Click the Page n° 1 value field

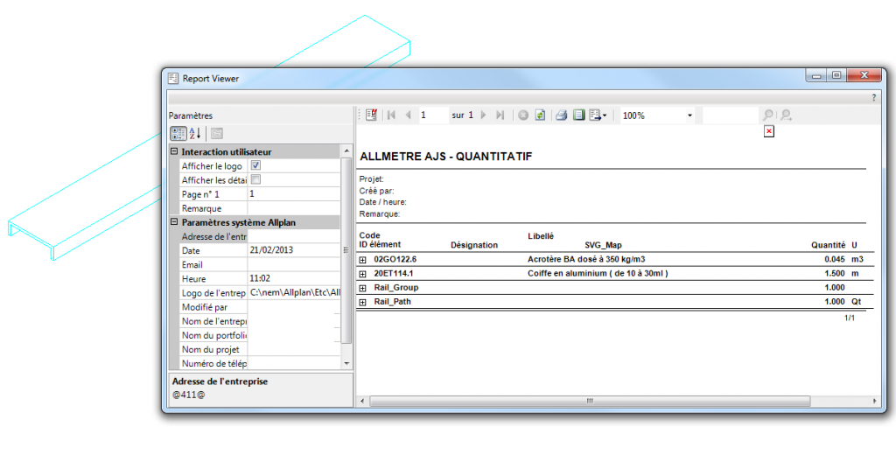[x=294, y=193]
